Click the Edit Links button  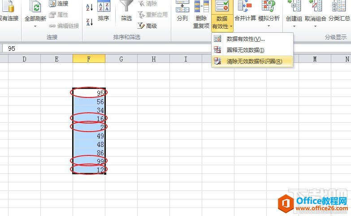(x=64, y=26)
